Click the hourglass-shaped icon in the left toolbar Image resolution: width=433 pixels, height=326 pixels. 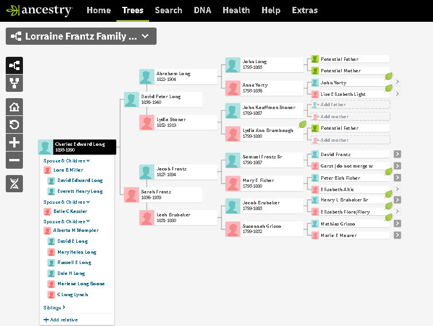(x=14, y=184)
